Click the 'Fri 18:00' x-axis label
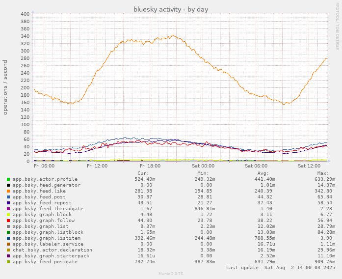This screenshot has width=342, height=279. pyautogui.click(x=150, y=166)
